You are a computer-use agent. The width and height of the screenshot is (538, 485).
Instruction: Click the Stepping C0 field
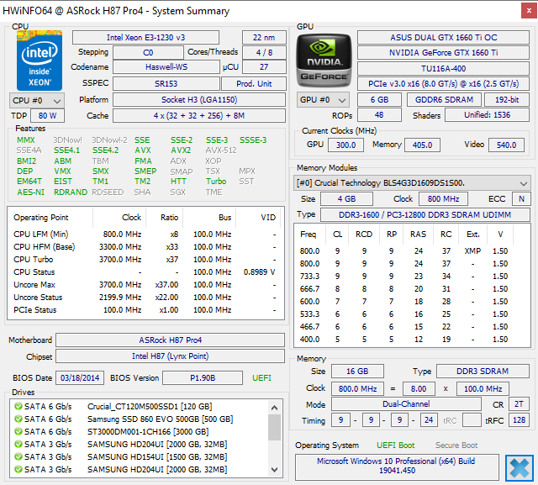tap(148, 53)
